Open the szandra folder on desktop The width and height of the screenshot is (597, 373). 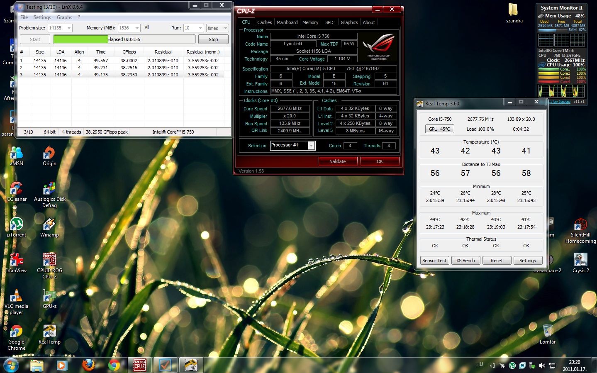(x=514, y=13)
